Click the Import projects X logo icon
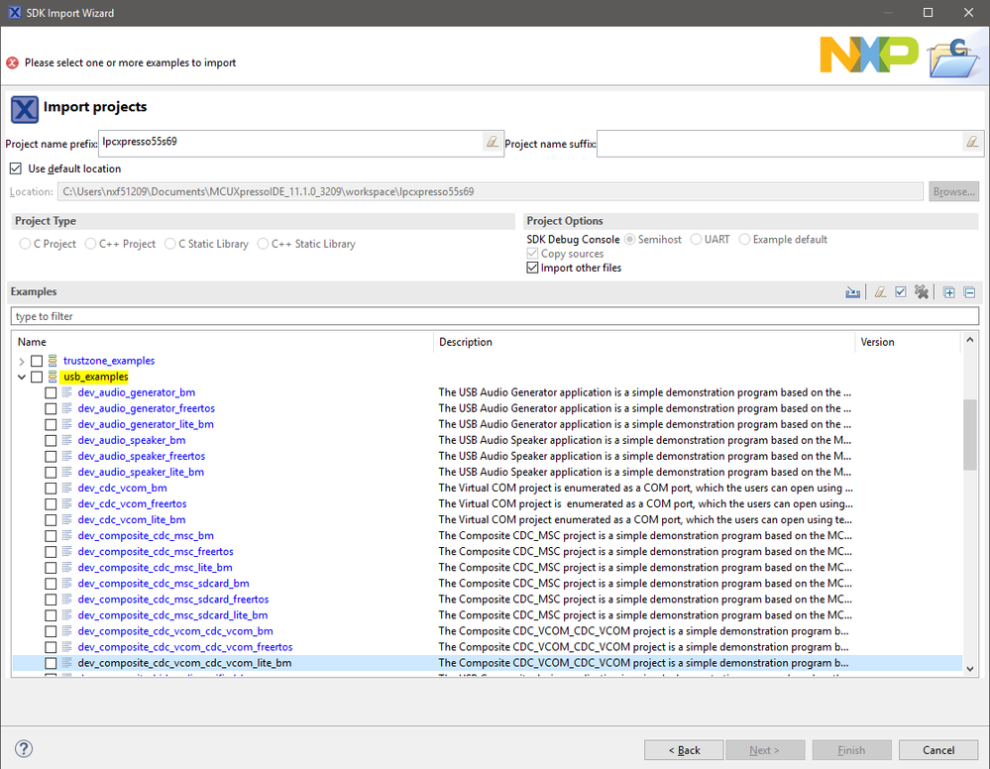Image resolution: width=990 pixels, height=769 pixels. [x=25, y=109]
